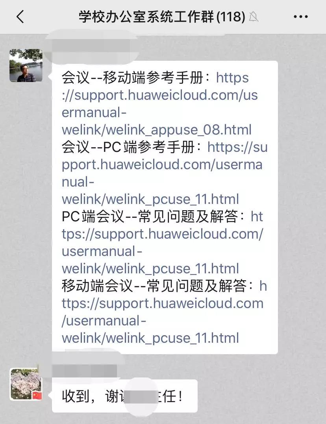The image size is (326, 424).
Task: Tap the blurred name inside 收到 message
Action: (x=143, y=397)
